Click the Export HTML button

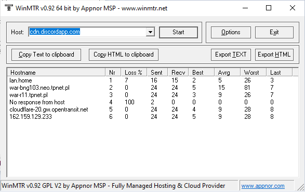[x=274, y=54]
